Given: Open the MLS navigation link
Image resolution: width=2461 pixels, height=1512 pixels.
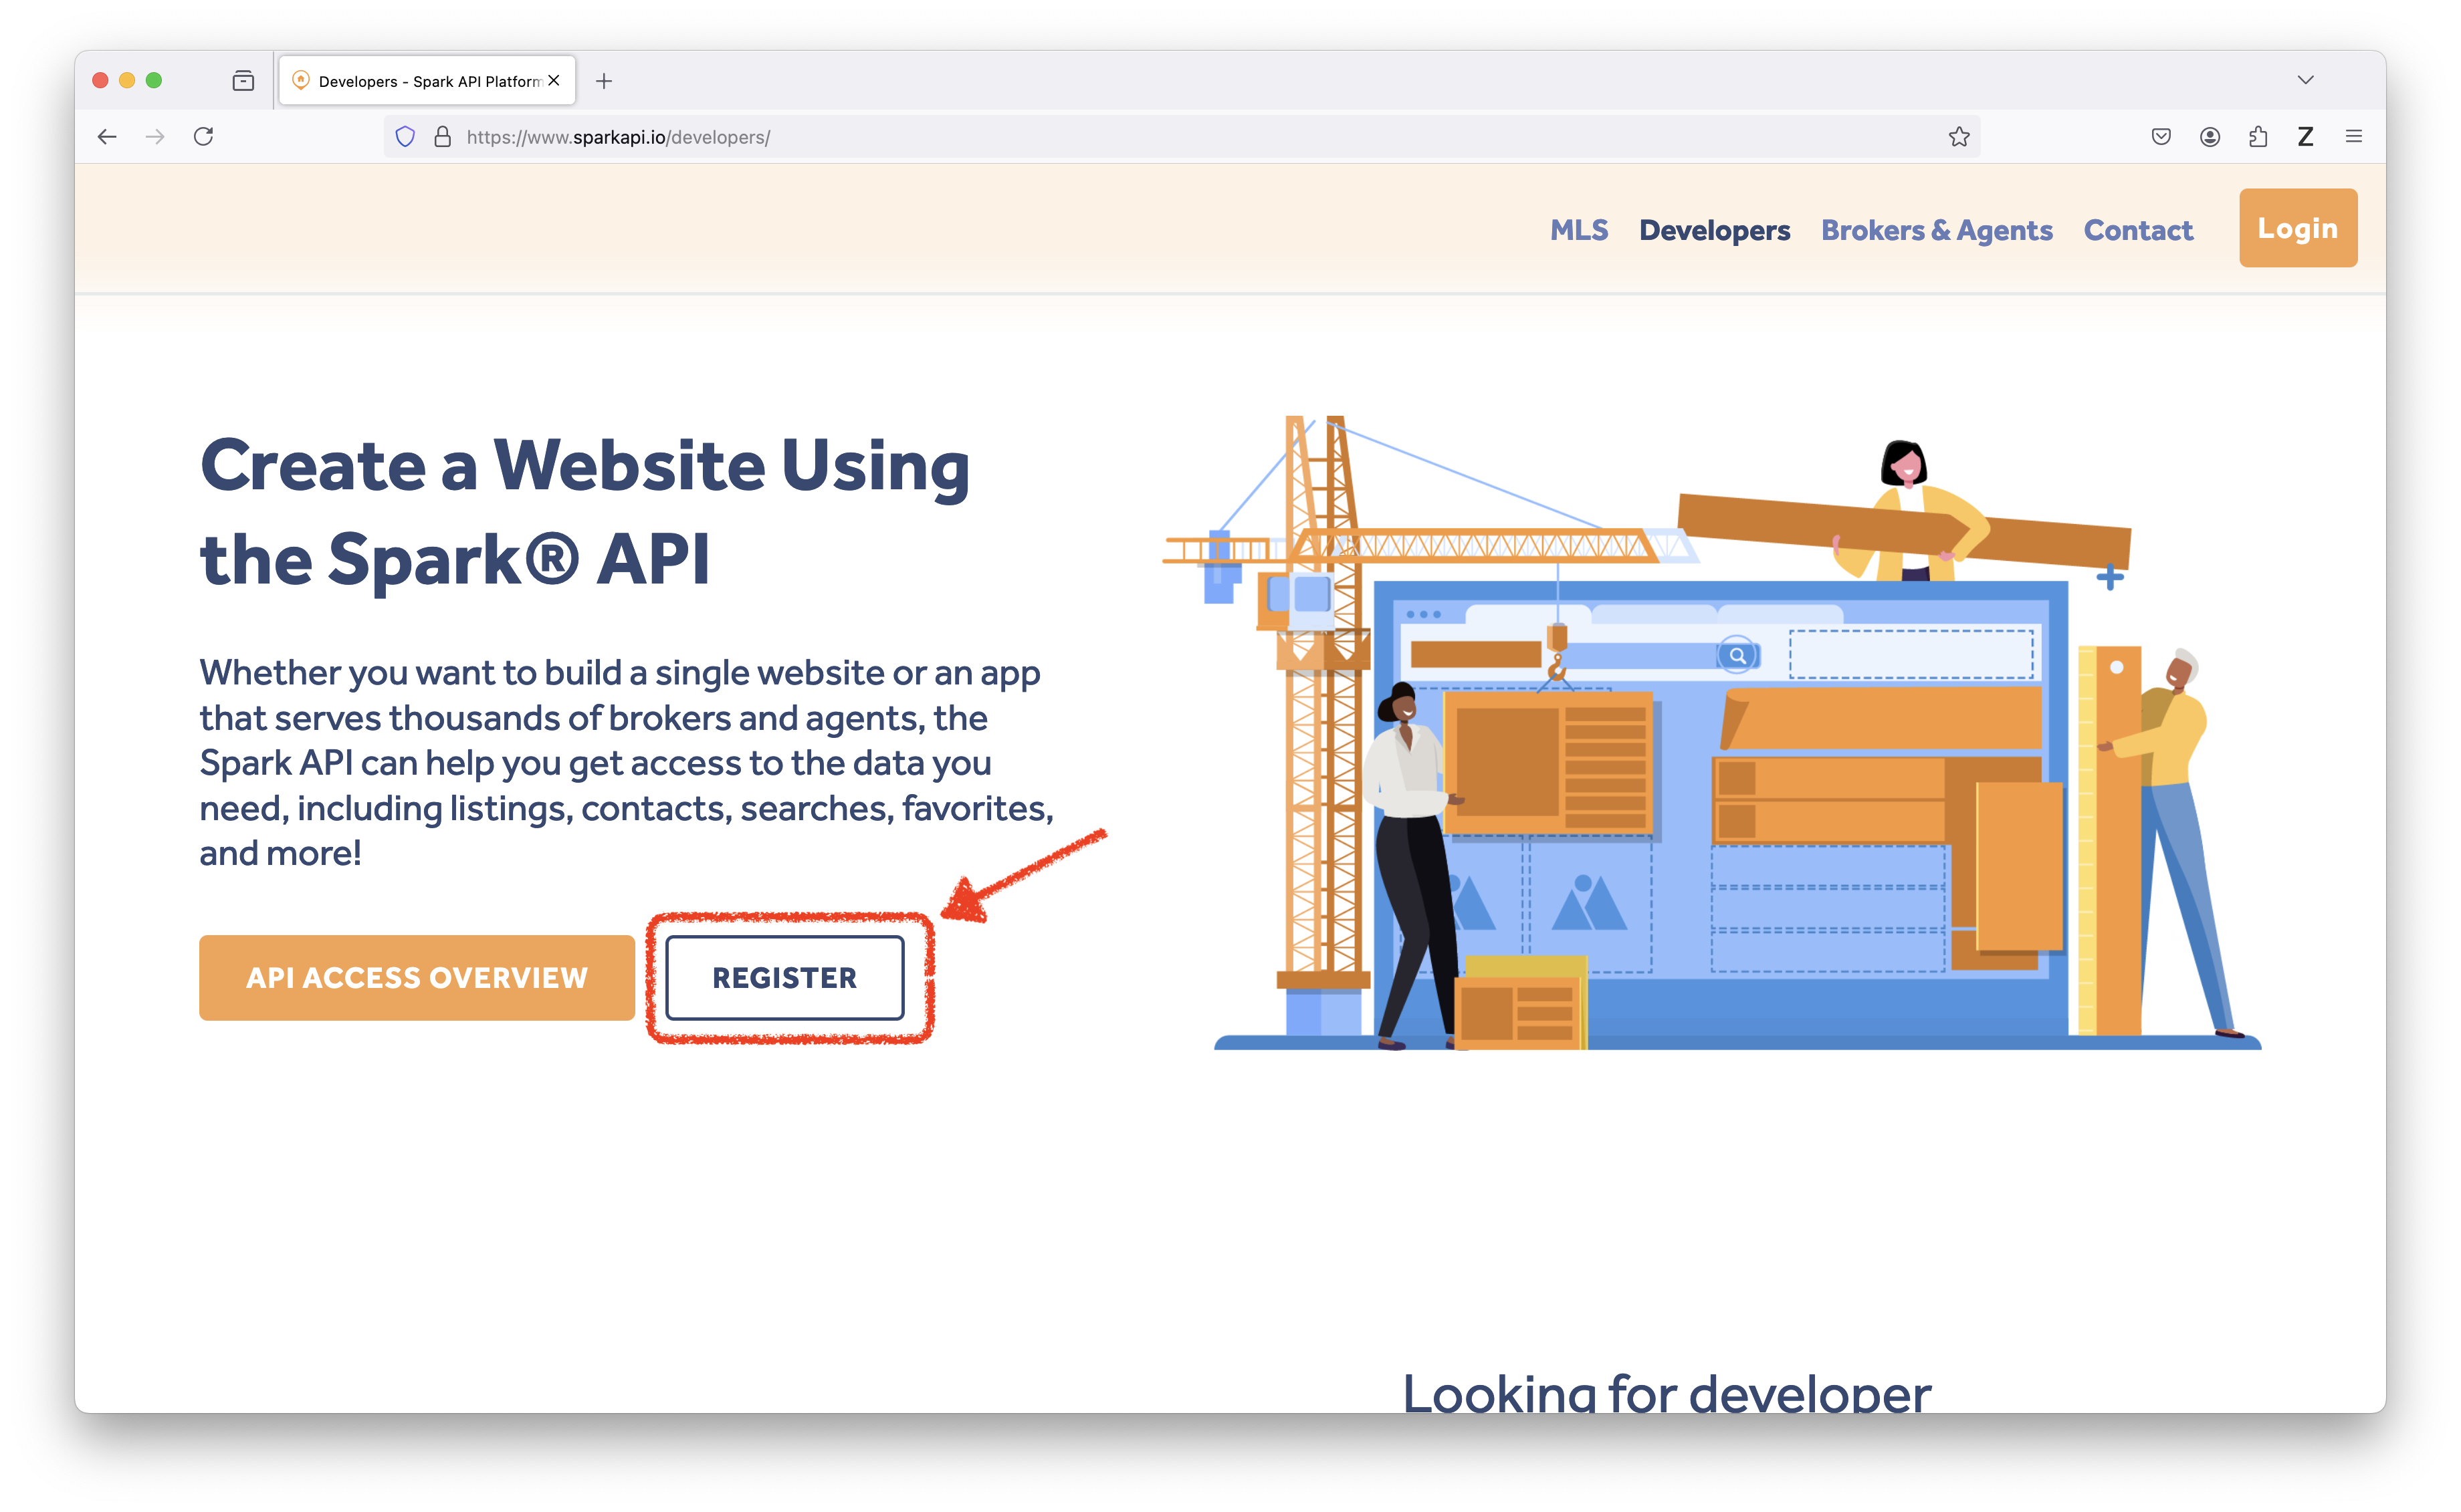Looking at the screenshot, I should pyautogui.click(x=1579, y=230).
